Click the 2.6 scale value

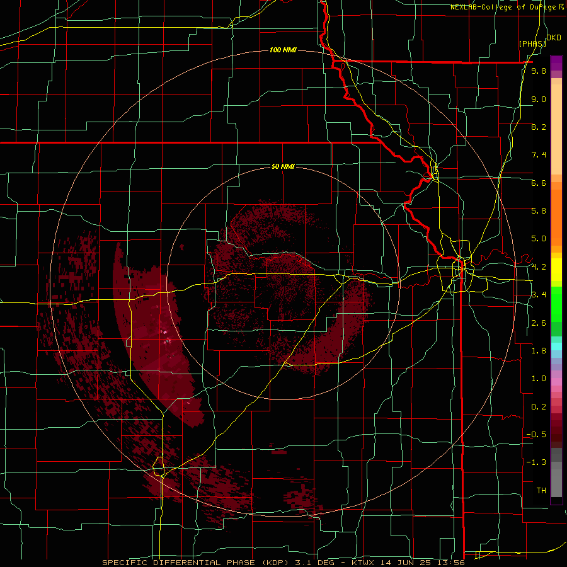click(x=539, y=323)
